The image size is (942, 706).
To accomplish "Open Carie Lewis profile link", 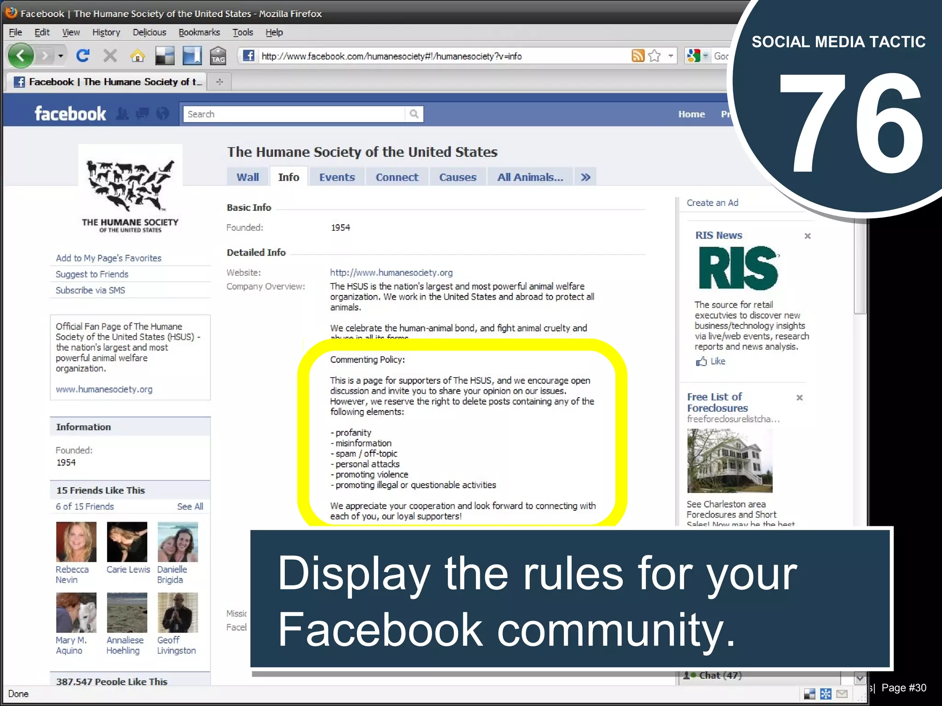I will click(x=128, y=569).
